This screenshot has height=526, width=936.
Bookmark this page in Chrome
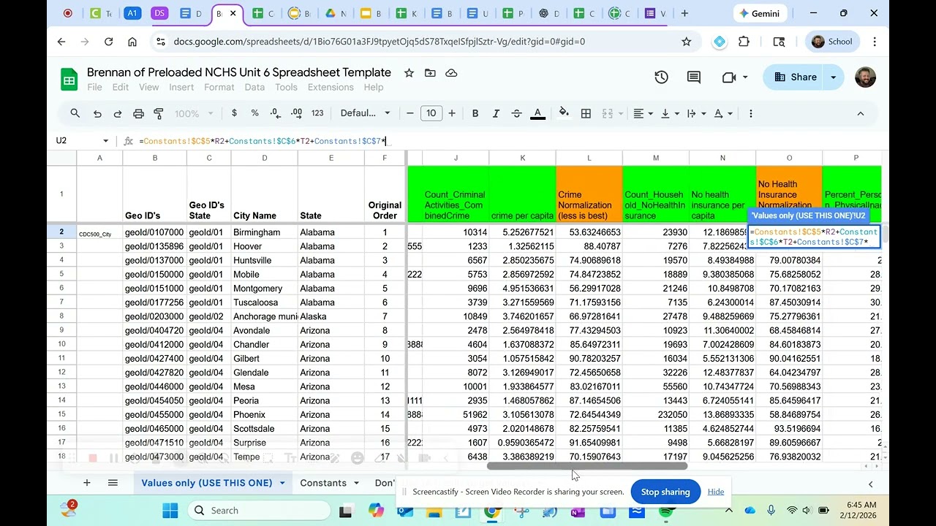686,42
